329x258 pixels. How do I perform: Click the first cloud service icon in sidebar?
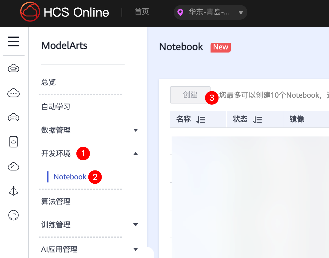click(14, 68)
